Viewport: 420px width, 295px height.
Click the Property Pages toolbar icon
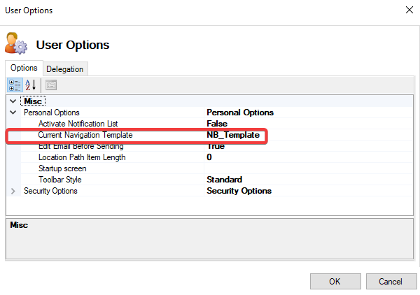point(51,85)
